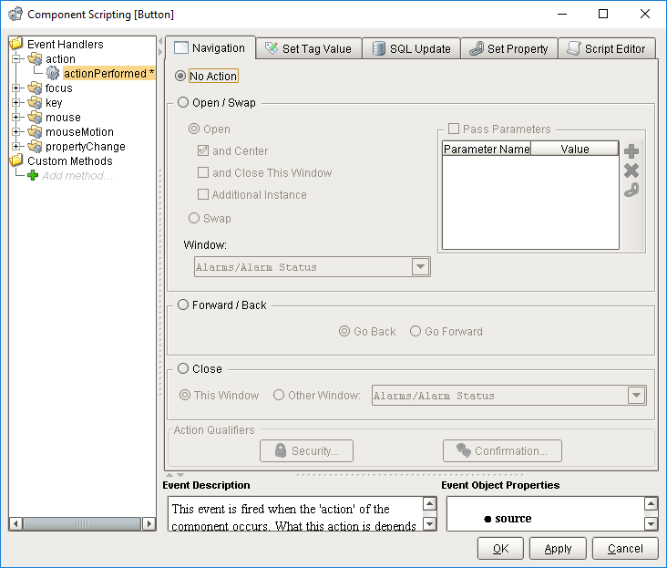Click the mouseMotion event folder icon
Image resolution: width=667 pixels, height=568 pixels.
click(35, 132)
